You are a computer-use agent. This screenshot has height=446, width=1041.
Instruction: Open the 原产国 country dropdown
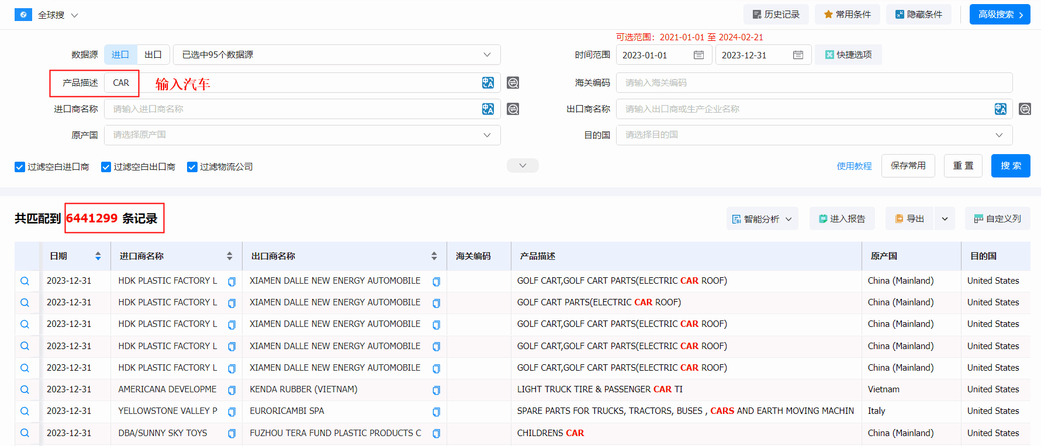[x=302, y=135]
